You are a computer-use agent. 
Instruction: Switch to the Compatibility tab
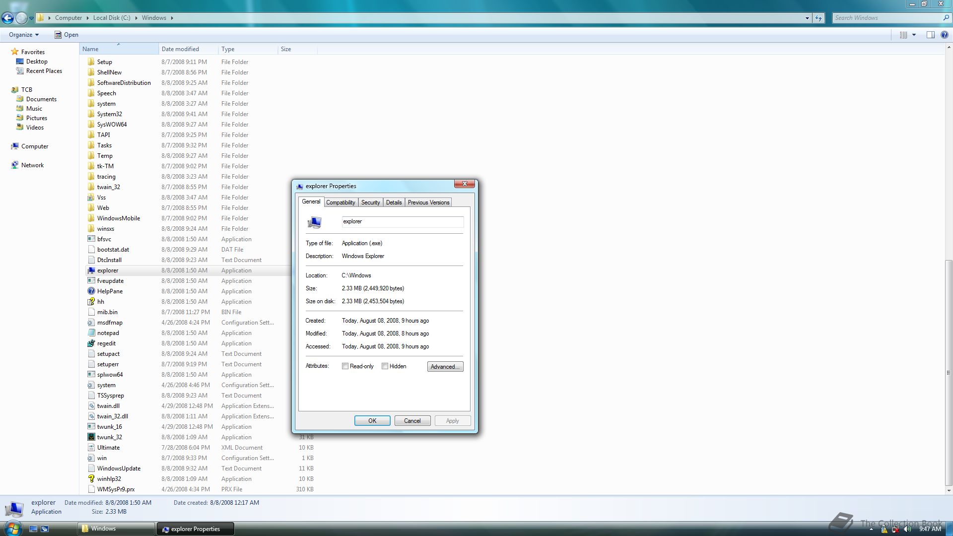point(340,202)
